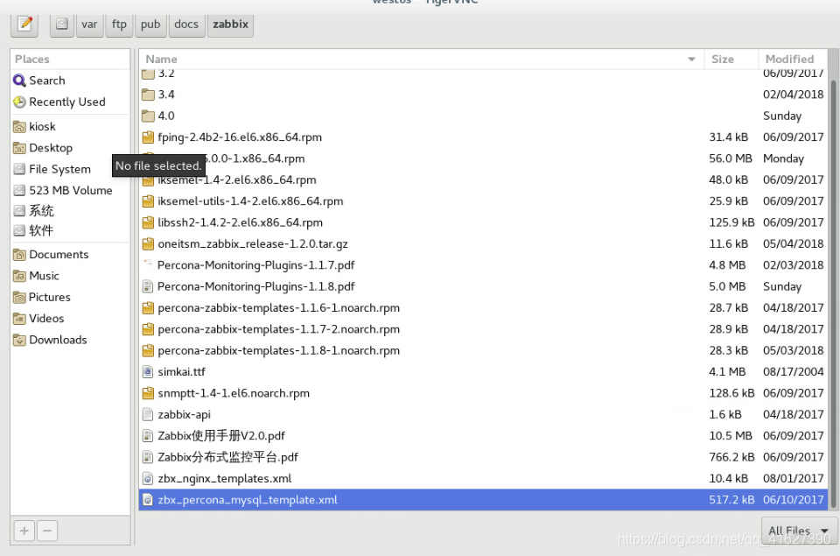Sort files by the Name column header
The width and height of the screenshot is (840, 556).
pos(422,59)
